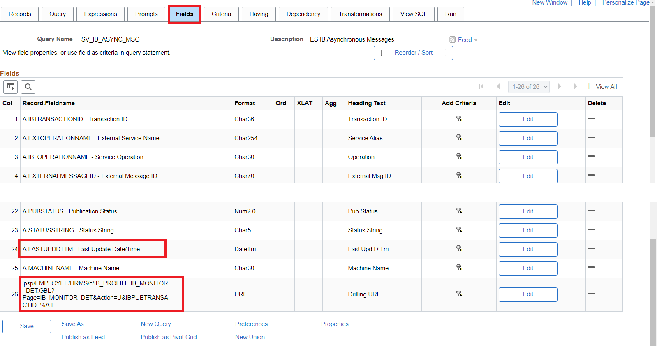This screenshot has width=657, height=352.
Task: Open the grid personalize icon
Action: (x=11, y=87)
